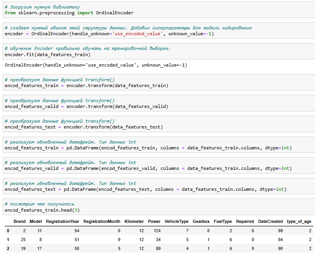Click Model value 8 in row 1
The width and height of the screenshot is (315, 255).
[x=41, y=240]
